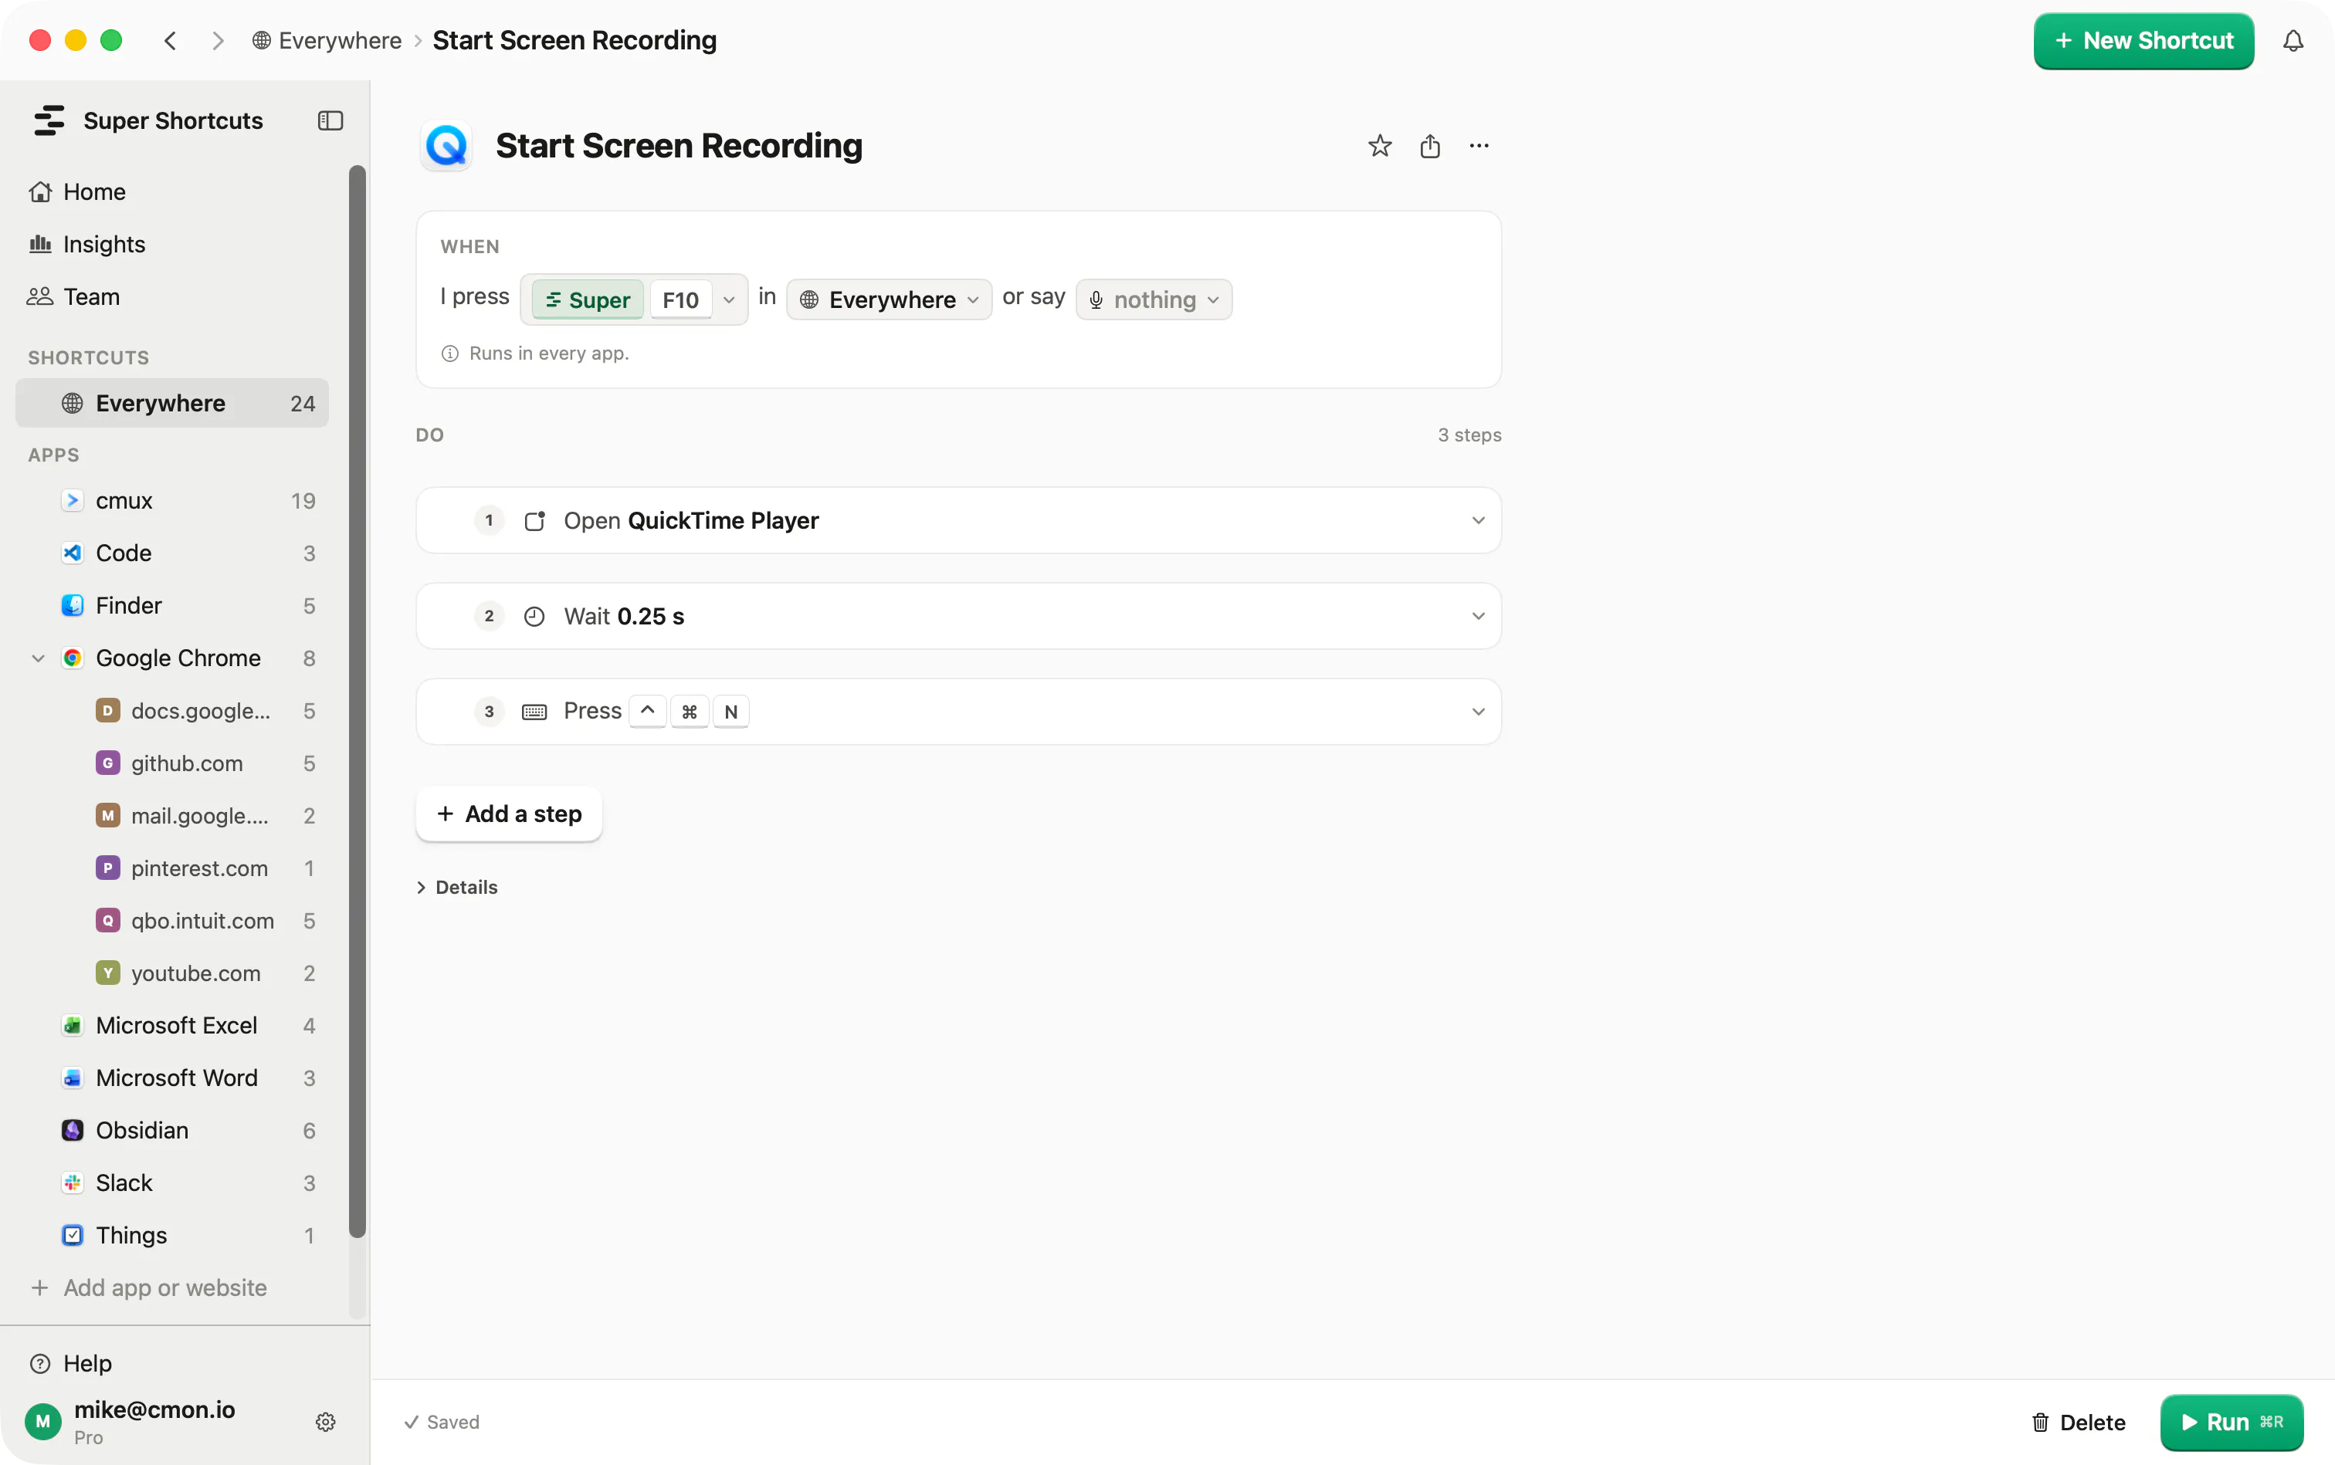
Task: Delete this shortcut
Action: click(2078, 1422)
